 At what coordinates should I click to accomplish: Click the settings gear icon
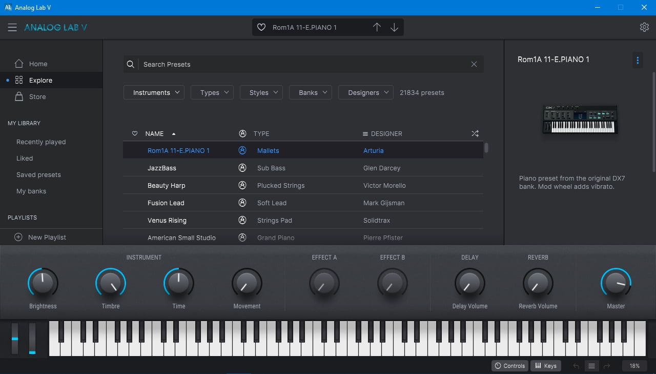[644, 28]
